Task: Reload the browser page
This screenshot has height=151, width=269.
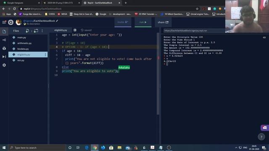Action: pyautogui.click(x=14, y=8)
